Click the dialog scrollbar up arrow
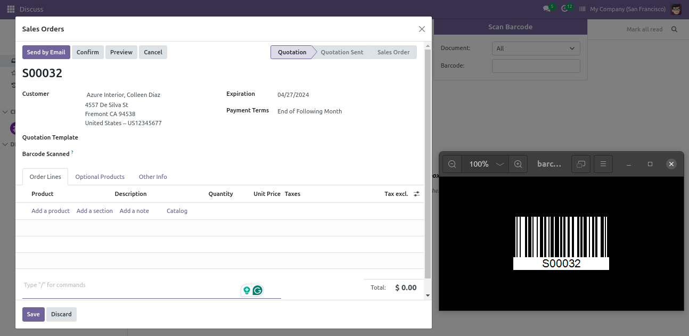 click(x=428, y=46)
